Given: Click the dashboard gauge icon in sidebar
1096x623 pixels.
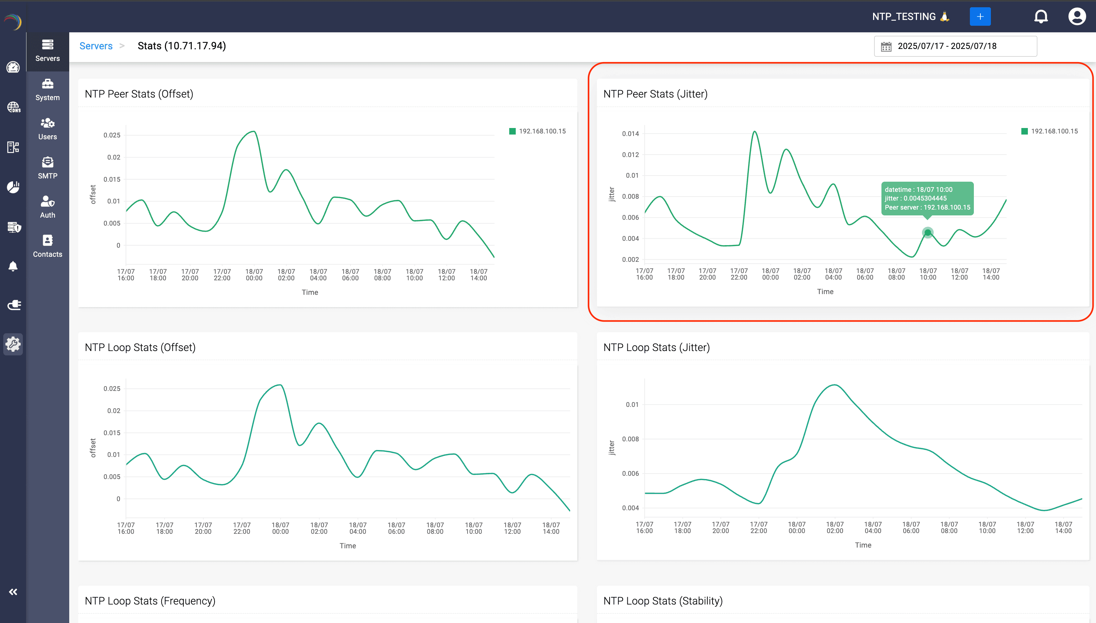Looking at the screenshot, I should coord(13,67).
